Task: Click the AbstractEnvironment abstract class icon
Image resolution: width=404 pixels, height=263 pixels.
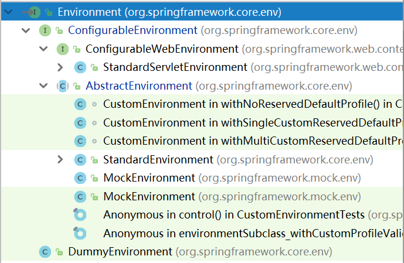Action: point(62,86)
